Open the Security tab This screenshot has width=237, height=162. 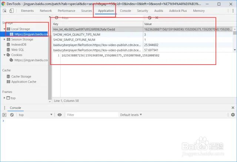(x=143, y=11)
